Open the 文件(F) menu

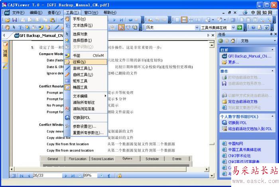18,12
